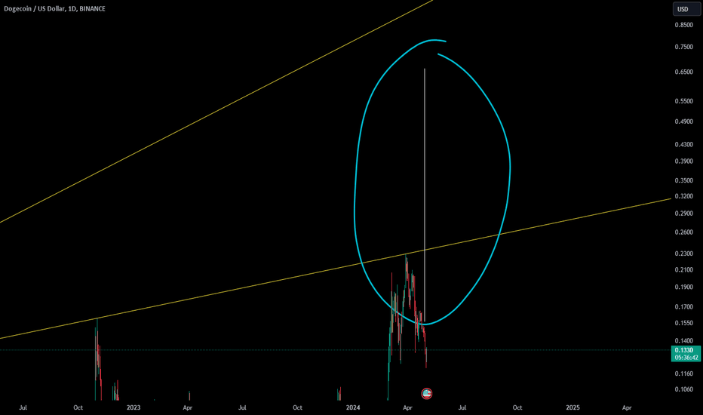The width and height of the screenshot is (703, 415).
Task: Click the 0.2600 price axis label
Action: point(683,232)
